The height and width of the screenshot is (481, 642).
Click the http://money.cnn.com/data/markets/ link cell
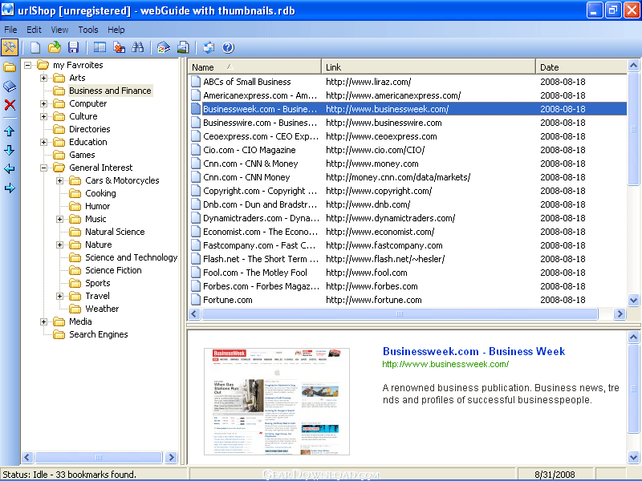[398, 177]
